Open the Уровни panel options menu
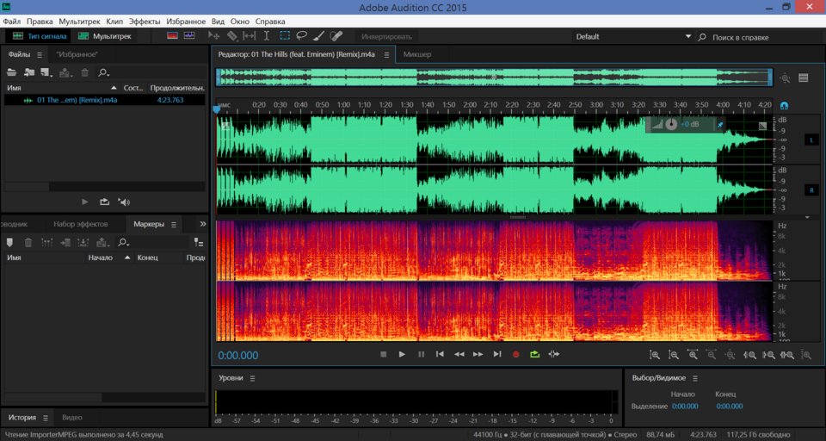826x441 pixels. tap(252, 378)
